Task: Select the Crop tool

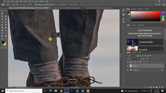Action: coord(2,17)
